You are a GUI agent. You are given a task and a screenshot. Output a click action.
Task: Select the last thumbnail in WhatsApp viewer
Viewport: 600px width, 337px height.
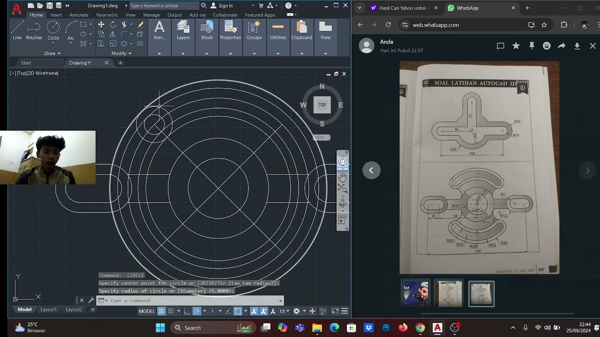[x=481, y=294]
